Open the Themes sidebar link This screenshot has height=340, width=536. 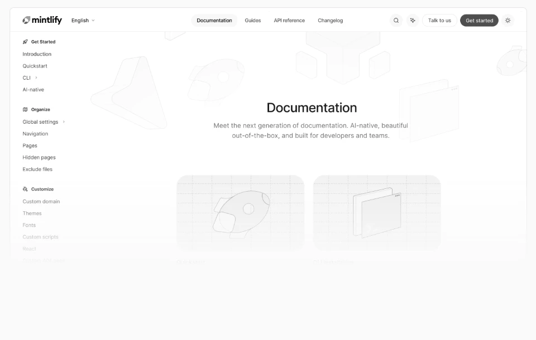pos(32,213)
